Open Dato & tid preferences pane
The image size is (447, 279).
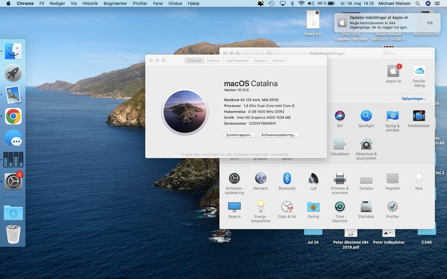[287, 210]
